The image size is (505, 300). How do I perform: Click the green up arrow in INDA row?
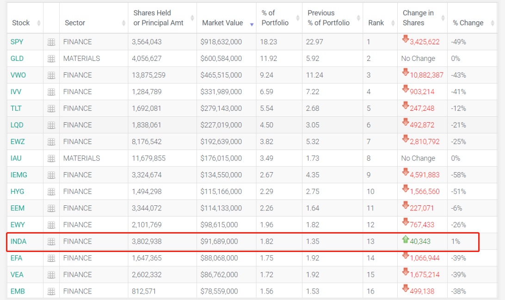[406, 240]
